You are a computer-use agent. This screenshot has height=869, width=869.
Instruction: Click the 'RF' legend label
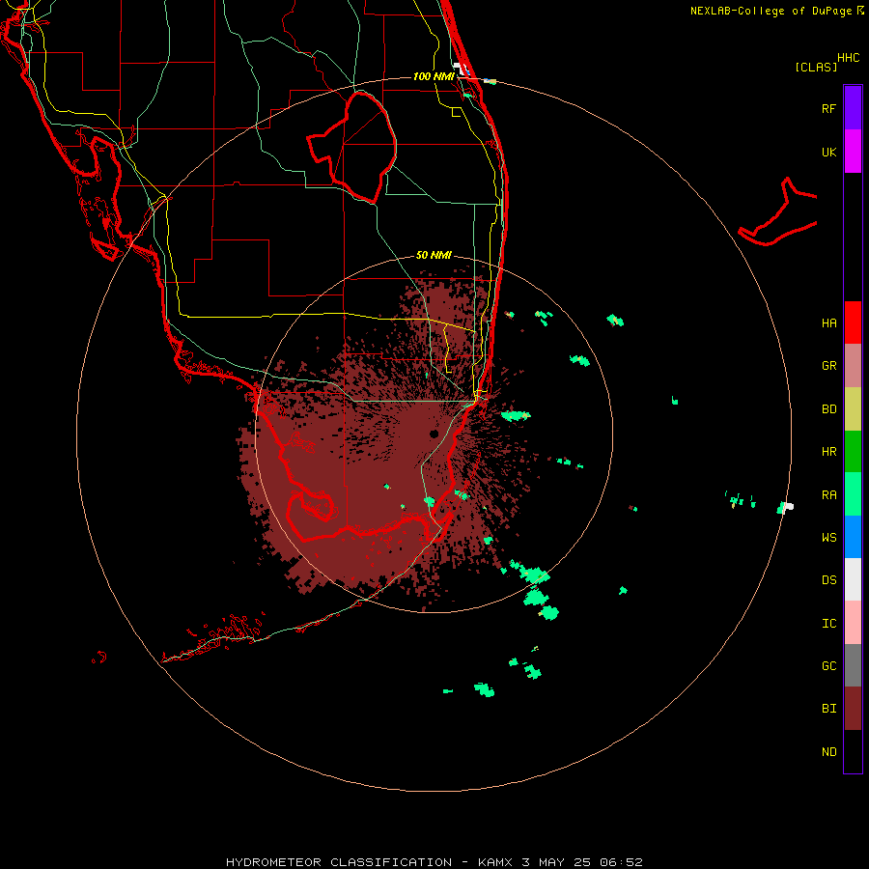tap(828, 108)
